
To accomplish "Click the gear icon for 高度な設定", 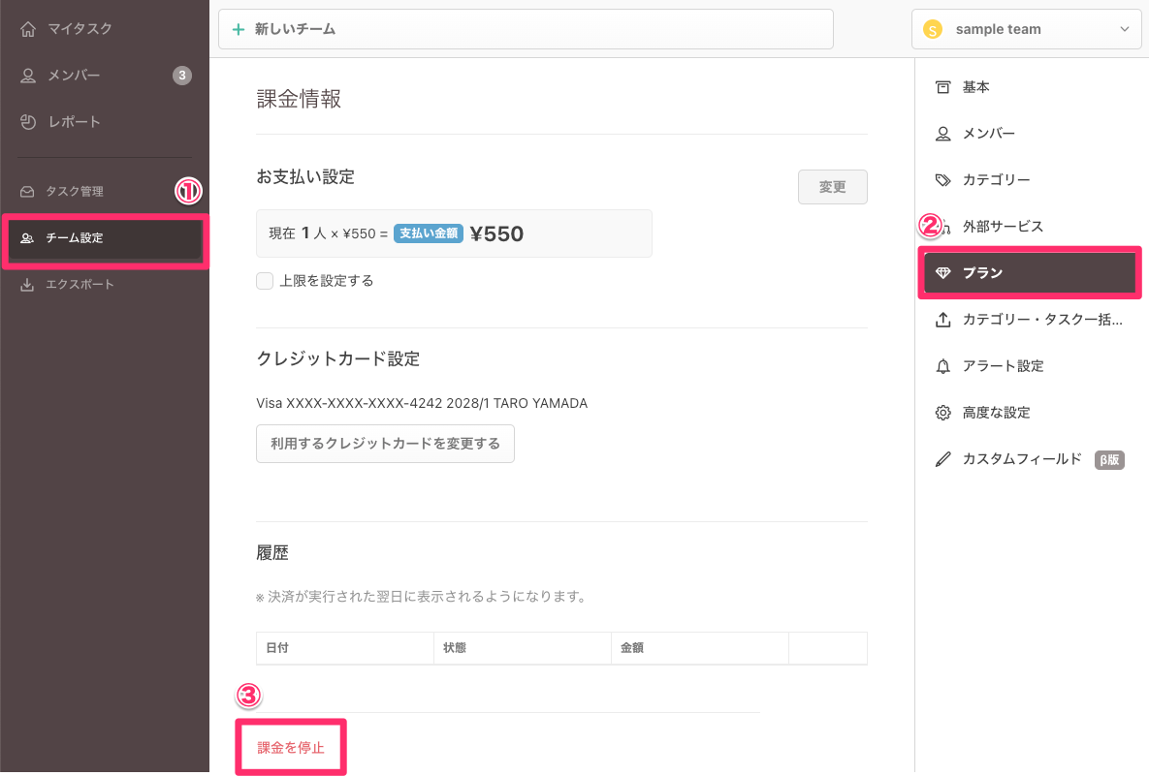I will (942, 413).
